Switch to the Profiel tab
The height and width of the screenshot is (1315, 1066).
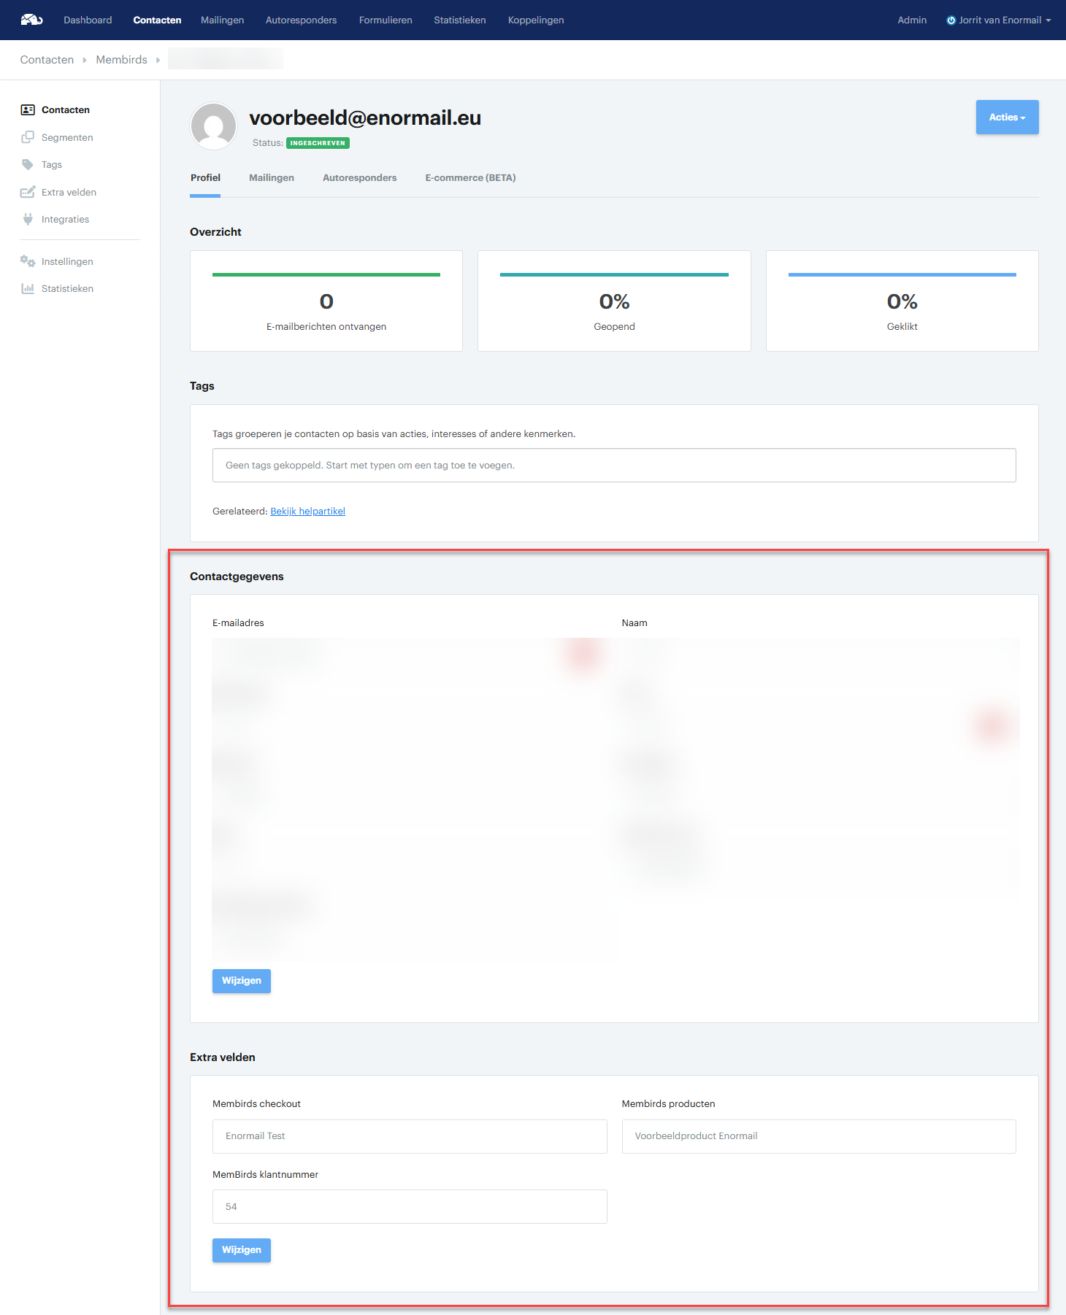click(x=205, y=178)
